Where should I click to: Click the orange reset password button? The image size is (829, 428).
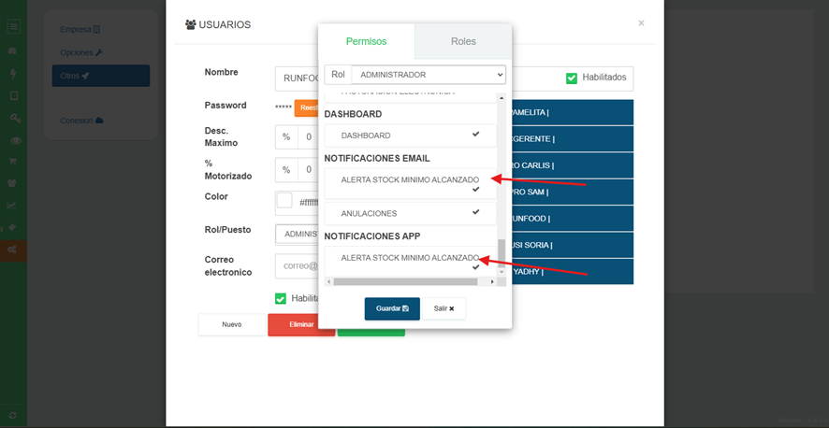click(306, 107)
